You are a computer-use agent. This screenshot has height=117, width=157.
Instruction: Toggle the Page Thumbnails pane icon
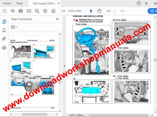4,21
